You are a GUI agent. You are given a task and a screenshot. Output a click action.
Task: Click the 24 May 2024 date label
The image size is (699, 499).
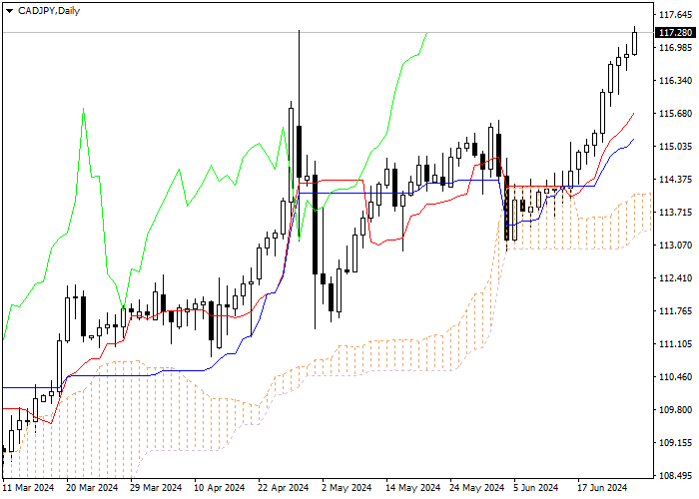476,488
